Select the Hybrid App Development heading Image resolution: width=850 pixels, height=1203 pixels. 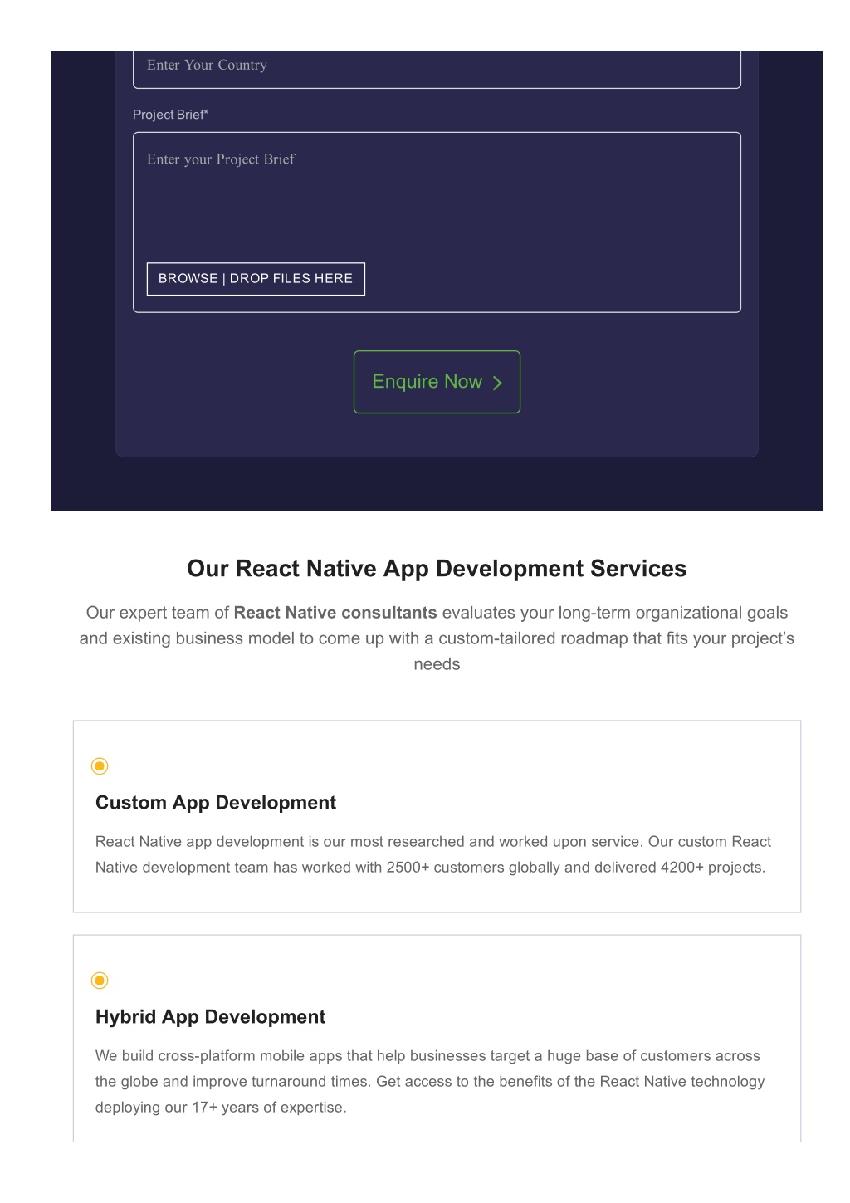click(x=210, y=1017)
